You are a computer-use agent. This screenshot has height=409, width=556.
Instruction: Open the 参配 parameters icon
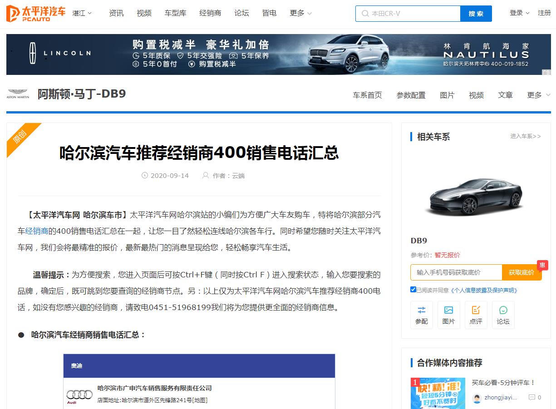coord(422,315)
